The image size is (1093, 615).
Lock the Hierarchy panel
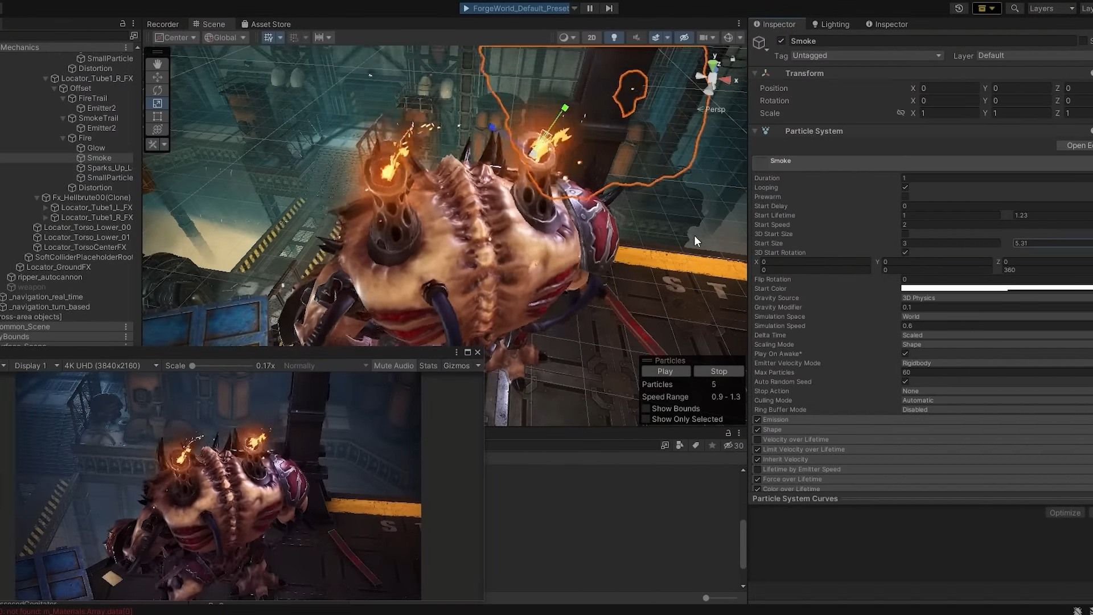click(x=122, y=23)
